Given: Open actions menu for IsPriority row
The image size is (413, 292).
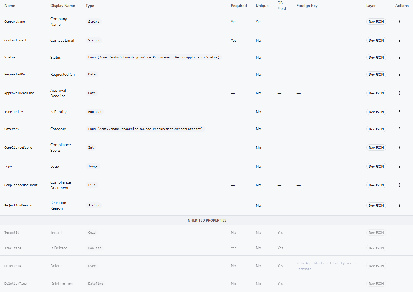Looking at the screenshot, I should click(399, 112).
